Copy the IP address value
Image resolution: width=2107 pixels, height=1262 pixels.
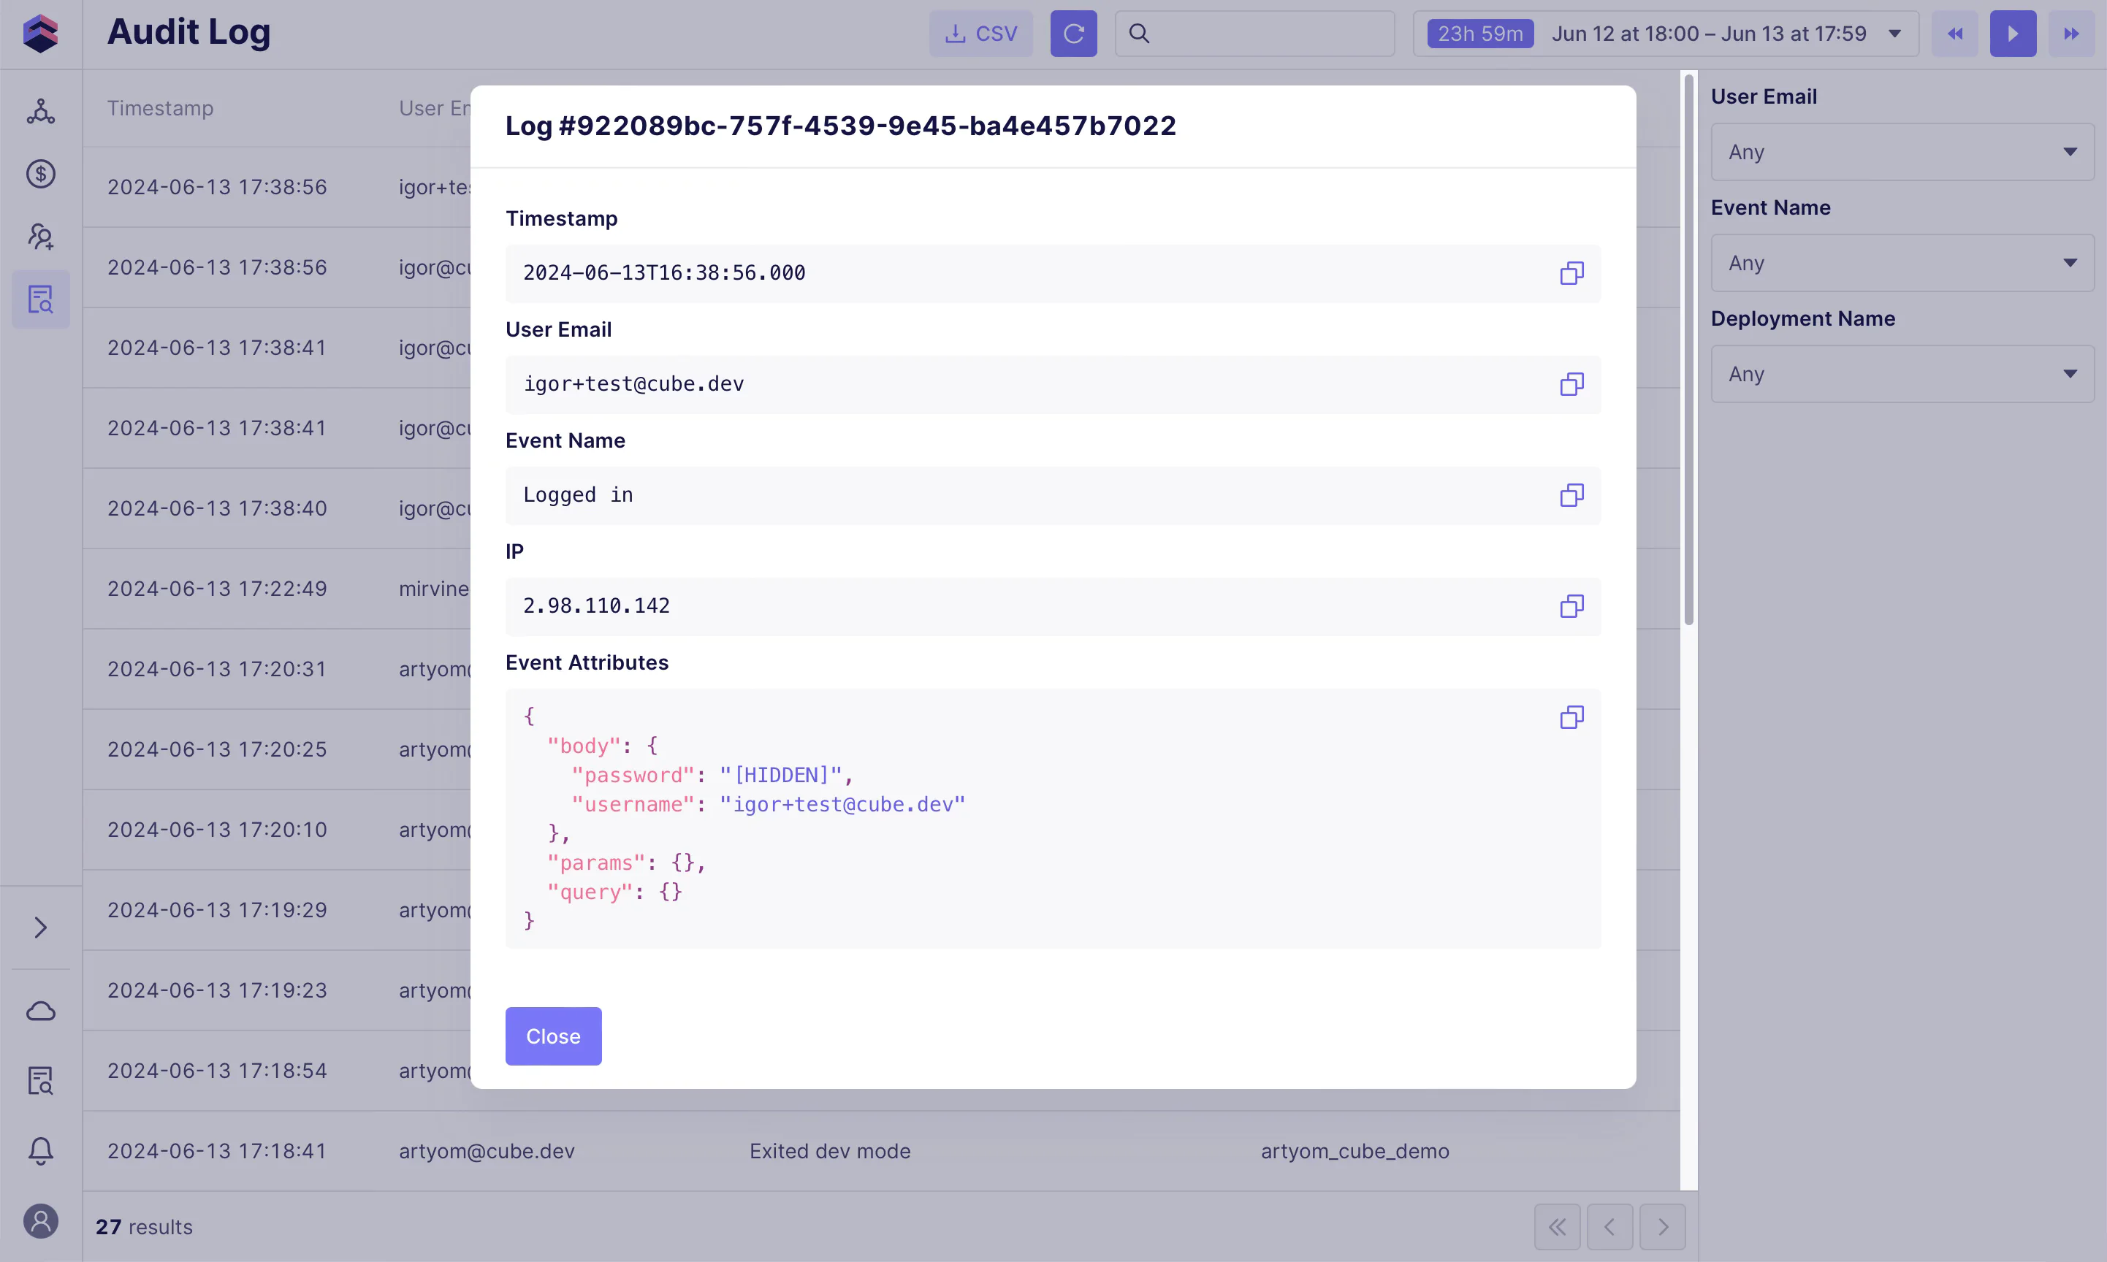pos(1571,606)
